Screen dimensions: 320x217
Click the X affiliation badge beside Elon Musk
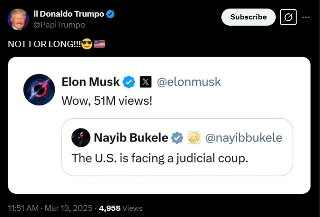click(146, 82)
